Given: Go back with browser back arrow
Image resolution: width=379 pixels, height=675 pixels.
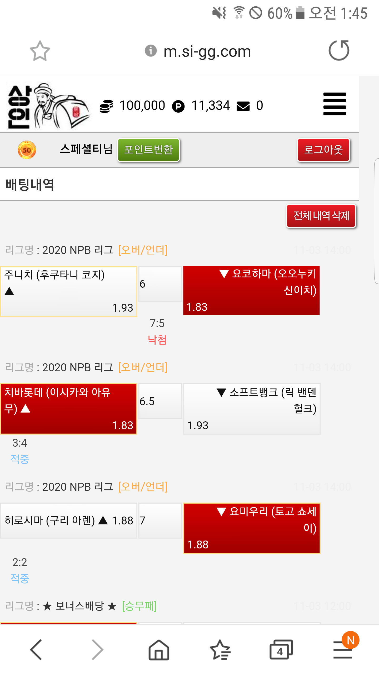Looking at the screenshot, I should click(x=36, y=649).
